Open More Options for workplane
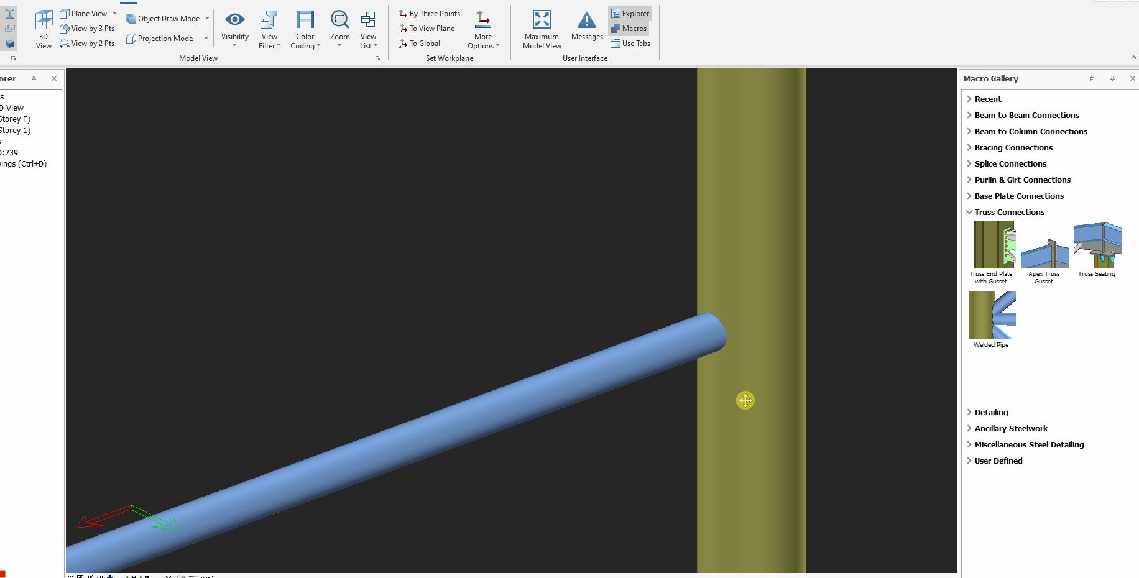This screenshot has width=1139, height=578. 483,22
